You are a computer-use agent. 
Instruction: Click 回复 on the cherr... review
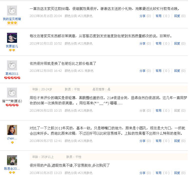coord(177,141)
